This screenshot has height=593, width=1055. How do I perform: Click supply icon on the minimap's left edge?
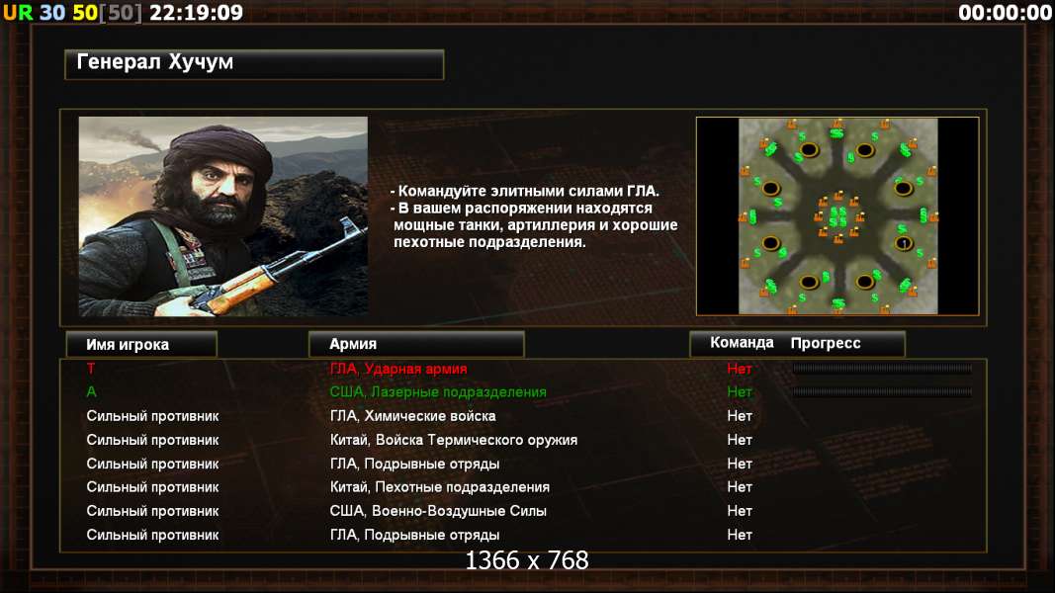pos(752,216)
